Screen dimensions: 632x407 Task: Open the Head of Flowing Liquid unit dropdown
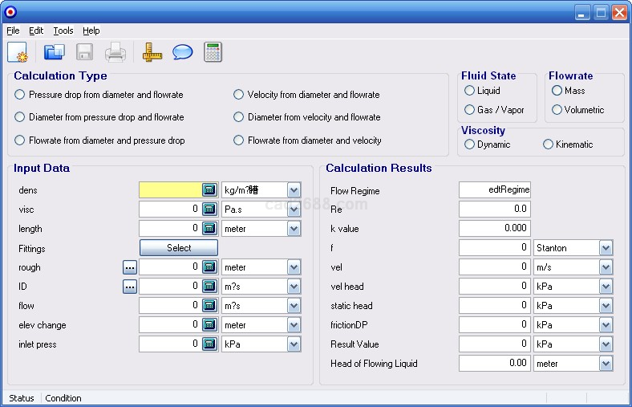(606, 364)
